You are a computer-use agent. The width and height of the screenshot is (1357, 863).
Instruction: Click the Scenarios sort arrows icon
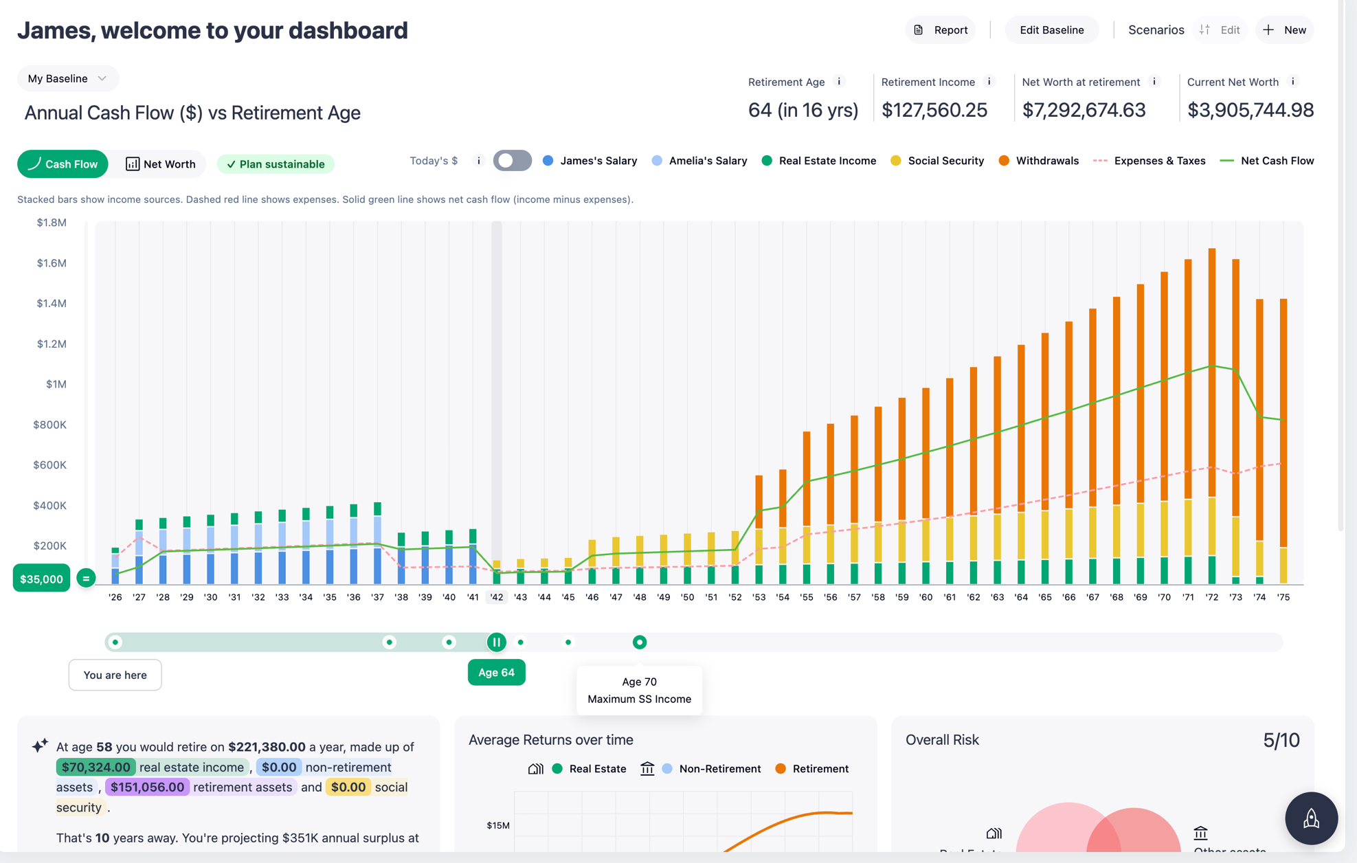pyautogui.click(x=1204, y=30)
